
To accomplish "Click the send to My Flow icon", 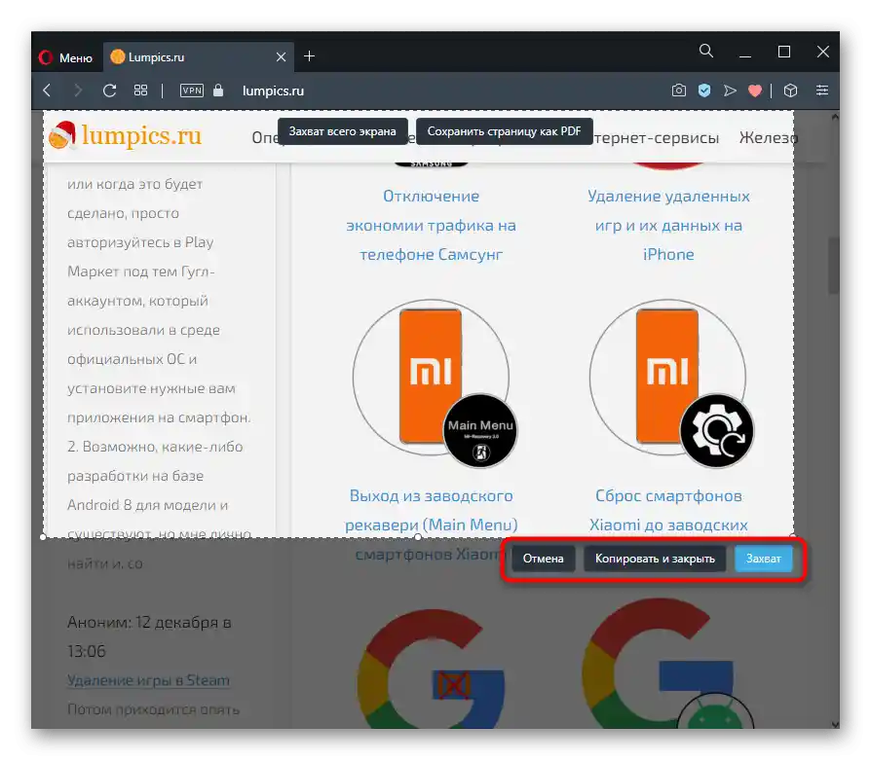I will coord(730,90).
